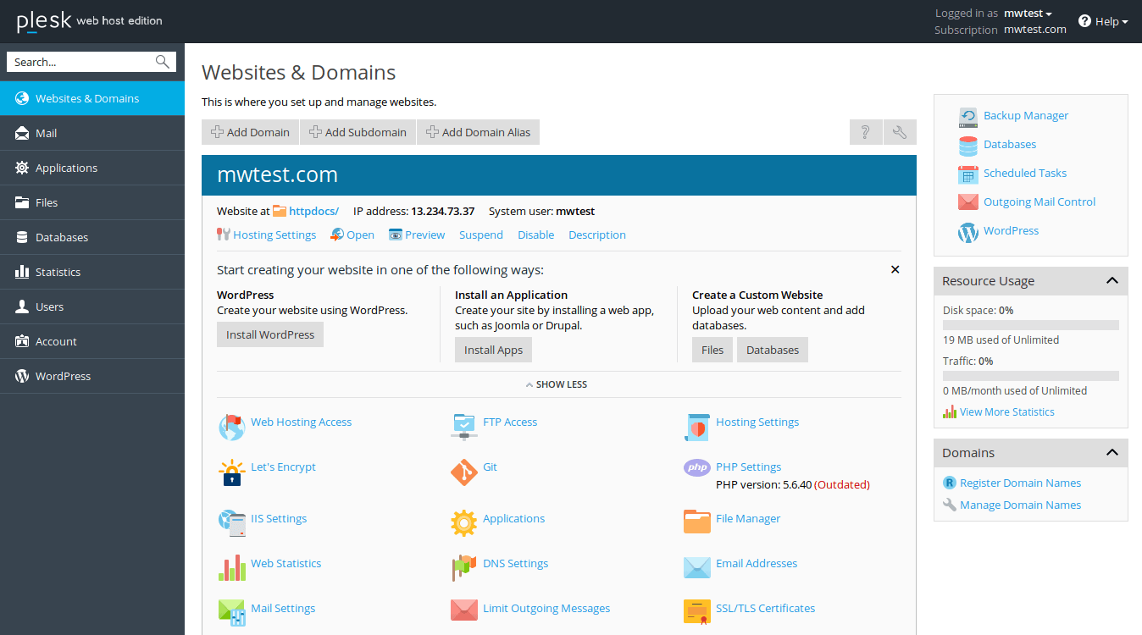Expand the Help dropdown menu

point(1104,21)
